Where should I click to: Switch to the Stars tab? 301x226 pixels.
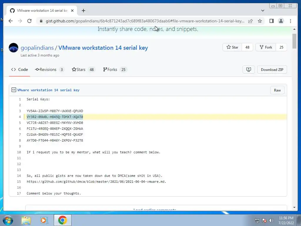point(83,69)
